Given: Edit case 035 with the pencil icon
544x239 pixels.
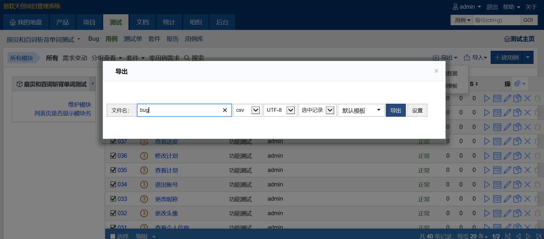Looking at the screenshot, I should click(x=507, y=170).
